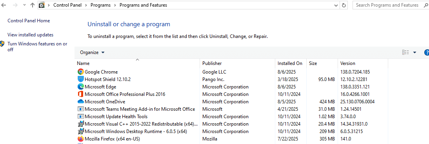Select the Hotspot Shield 12.10.2 entry

[x=108, y=79]
